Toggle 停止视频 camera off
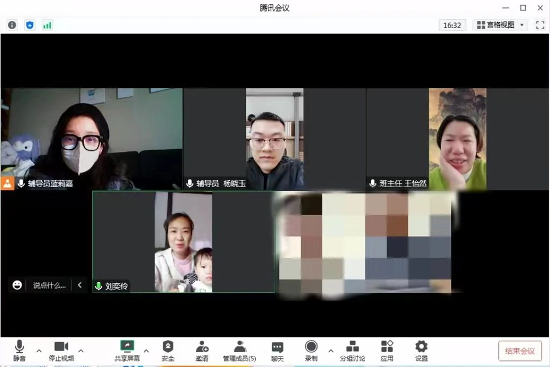The width and height of the screenshot is (550, 367). click(x=61, y=350)
